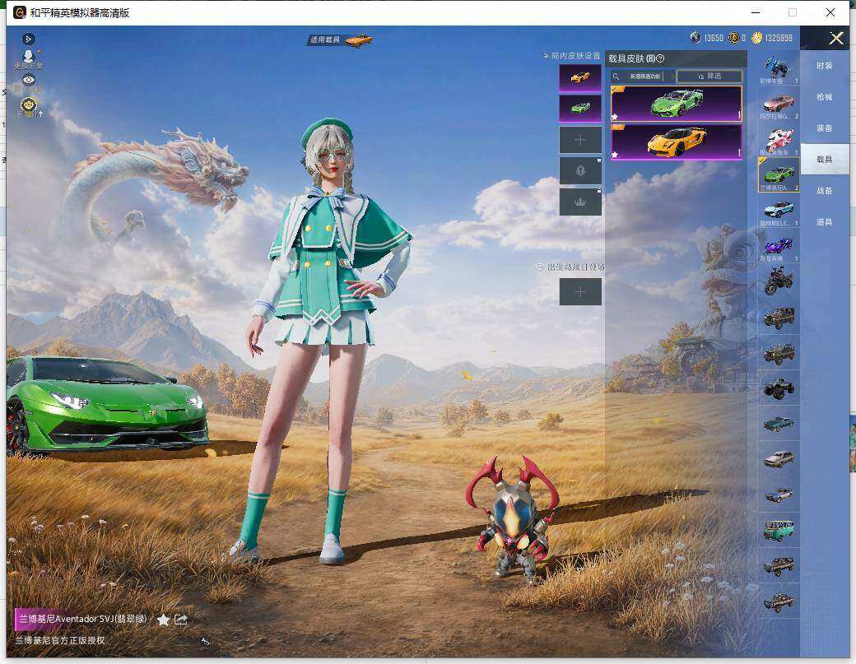856x664 pixels.
Task: Select the yellow sports car skin card
Action: pyautogui.click(x=676, y=142)
